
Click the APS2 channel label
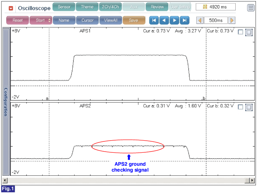pyautogui.click(x=85, y=106)
